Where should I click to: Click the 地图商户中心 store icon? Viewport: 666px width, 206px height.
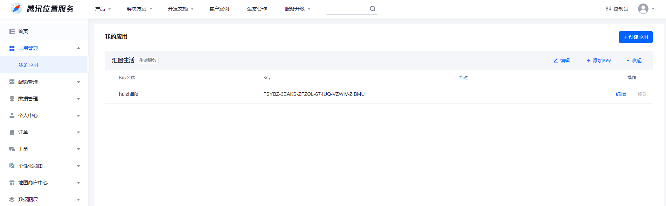tap(12, 183)
